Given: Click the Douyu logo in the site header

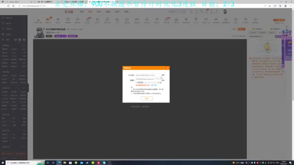Looking at the screenshot, I should [x=69, y=12].
